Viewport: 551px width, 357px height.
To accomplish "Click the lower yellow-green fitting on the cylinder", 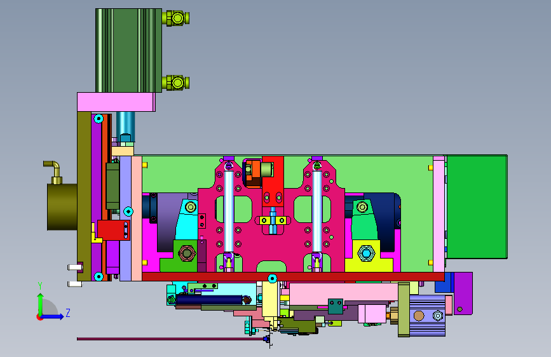I will (x=176, y=83).
